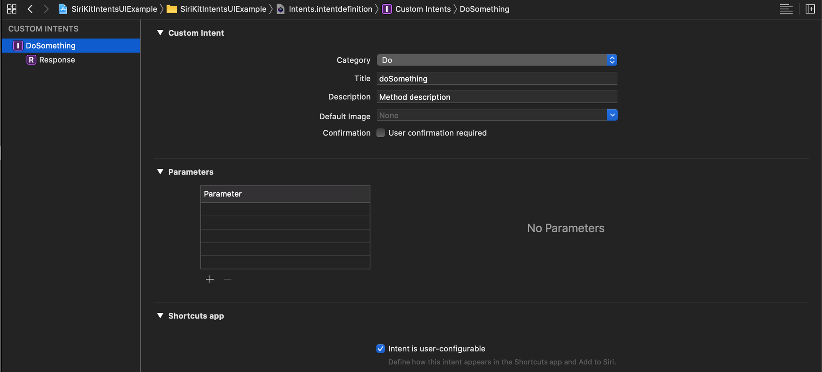Image resolution: width=822 pixels, height=372 pixels.
Task: Click the editor options lines icon
Action: click(786, 9)
